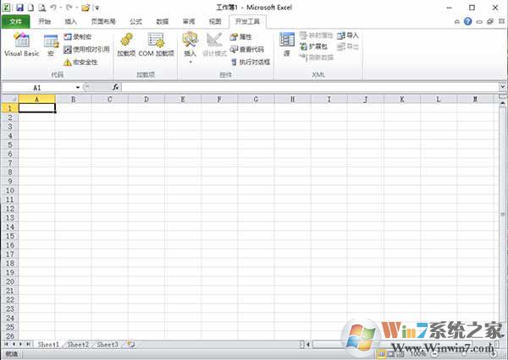Switch to the 数据 Data tab

coord(163,22)
